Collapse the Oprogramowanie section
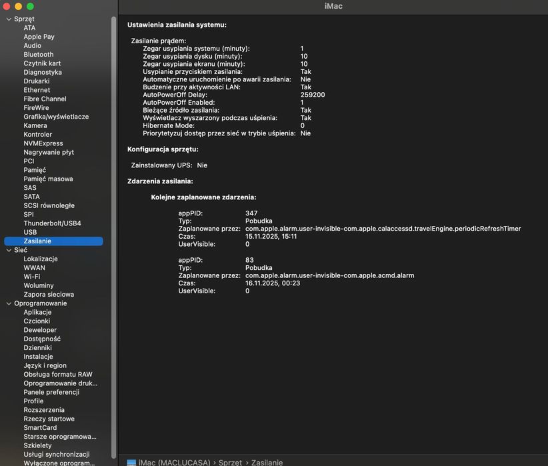The height and width of the screenshot is (466, 548). click(8, 303)
